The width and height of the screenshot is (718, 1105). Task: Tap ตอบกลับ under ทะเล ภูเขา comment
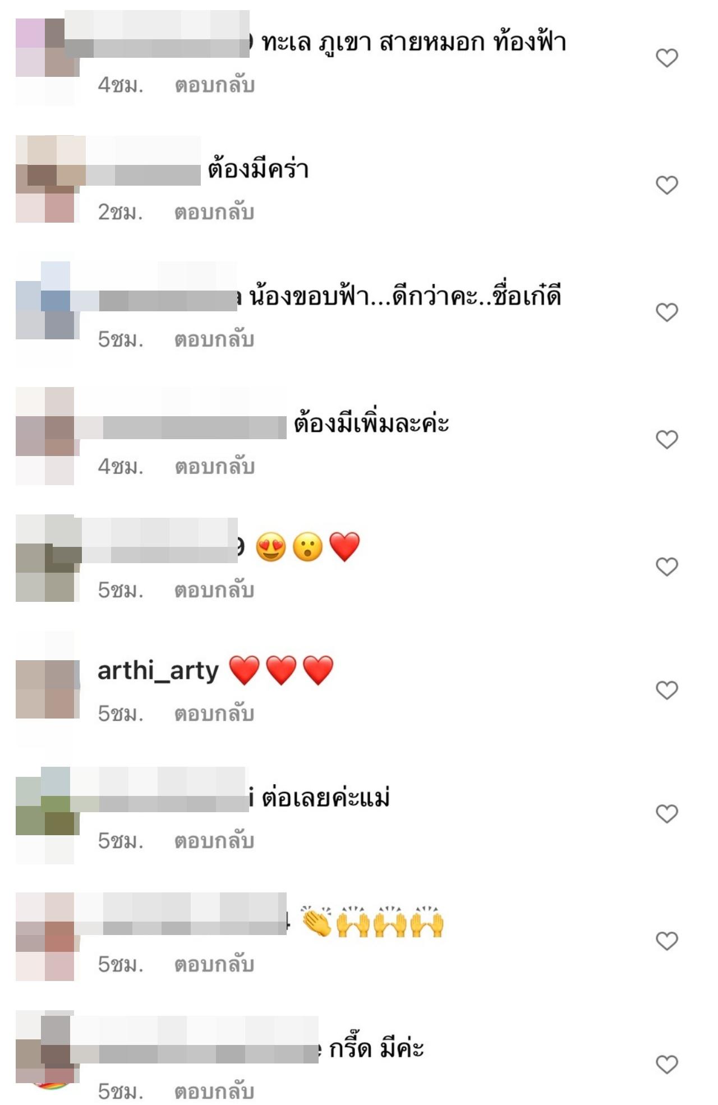coord(215,85)
